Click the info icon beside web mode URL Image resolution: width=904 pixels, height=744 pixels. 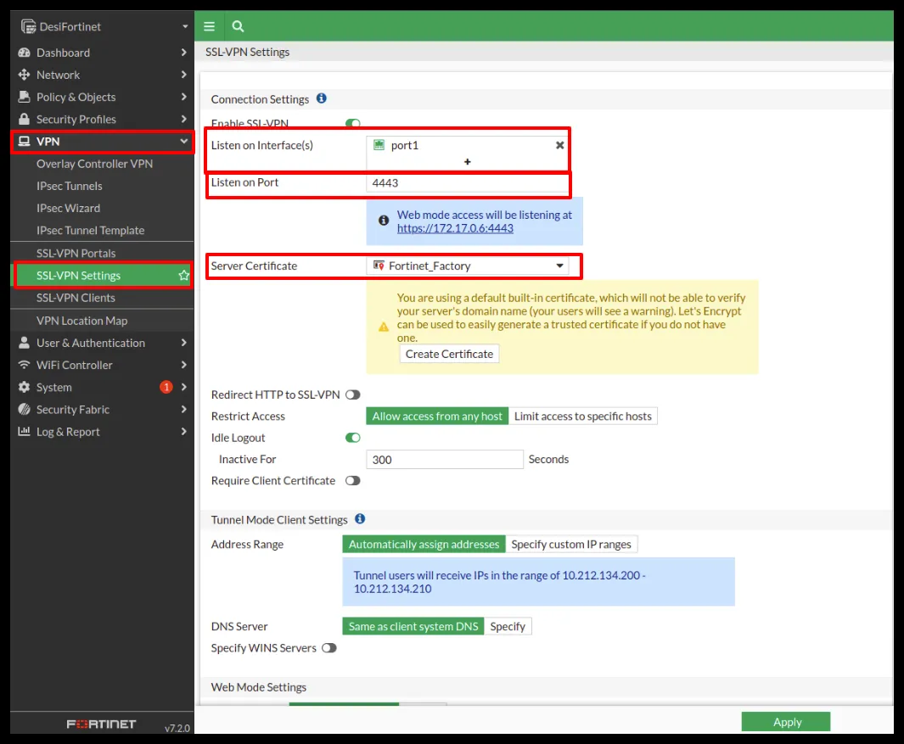pyautogui.click(x=384, y=221)
